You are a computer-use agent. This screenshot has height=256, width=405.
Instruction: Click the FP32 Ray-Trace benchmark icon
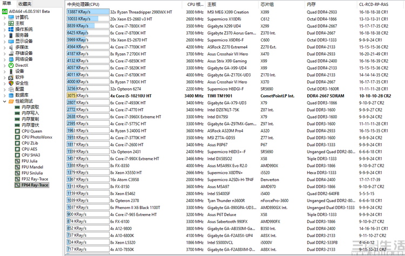(x=17, y=179)
